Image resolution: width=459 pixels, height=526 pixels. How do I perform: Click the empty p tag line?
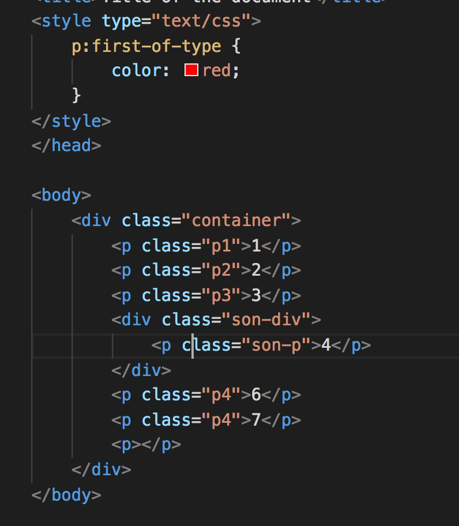click(146, 445)
